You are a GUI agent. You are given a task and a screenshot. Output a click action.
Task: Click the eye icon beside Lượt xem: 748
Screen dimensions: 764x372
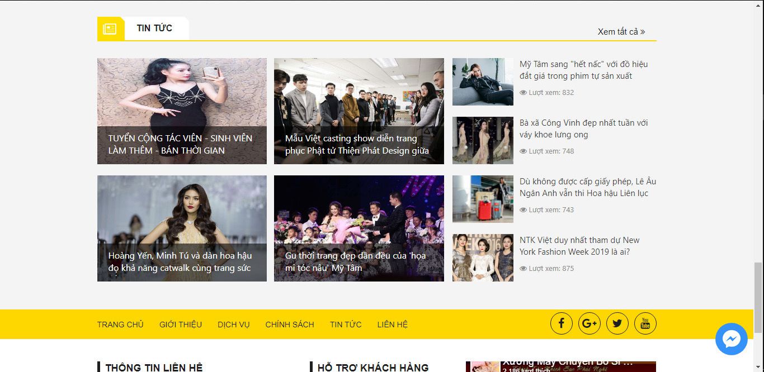tap(524, 151)
